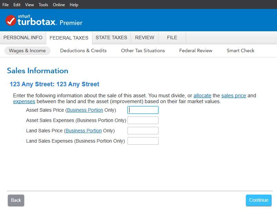277x210 pixels.
Task: Go to the Review tab
Action: point(145,37)
